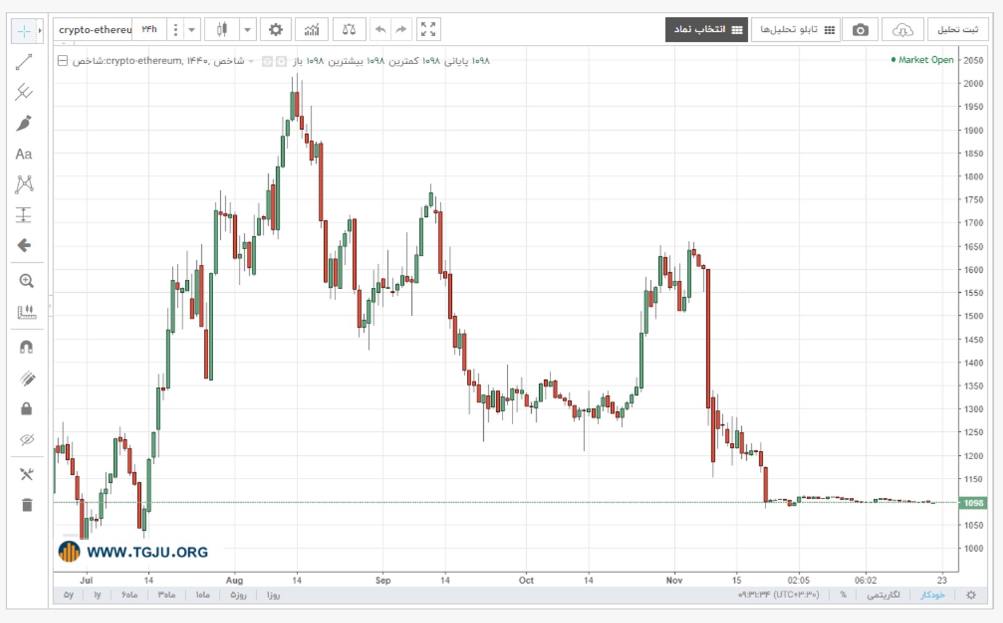
Task: Select the XABCD pattern tool
Action: click(24, 184)
